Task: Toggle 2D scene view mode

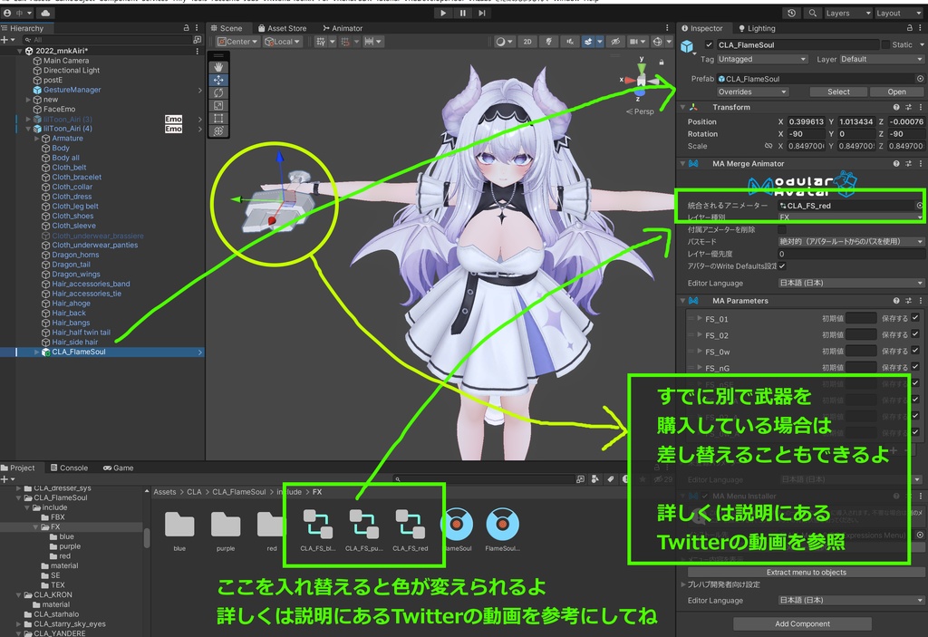Action: pos(527,42)
